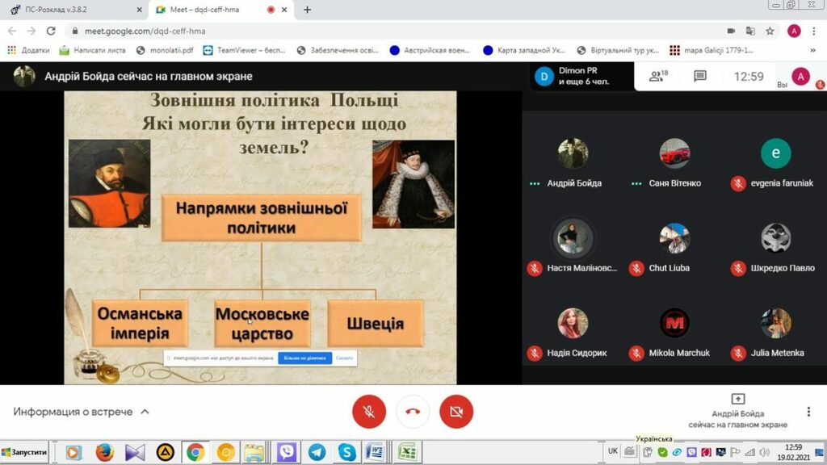Toggle the microphone mute button

(368, 412)
